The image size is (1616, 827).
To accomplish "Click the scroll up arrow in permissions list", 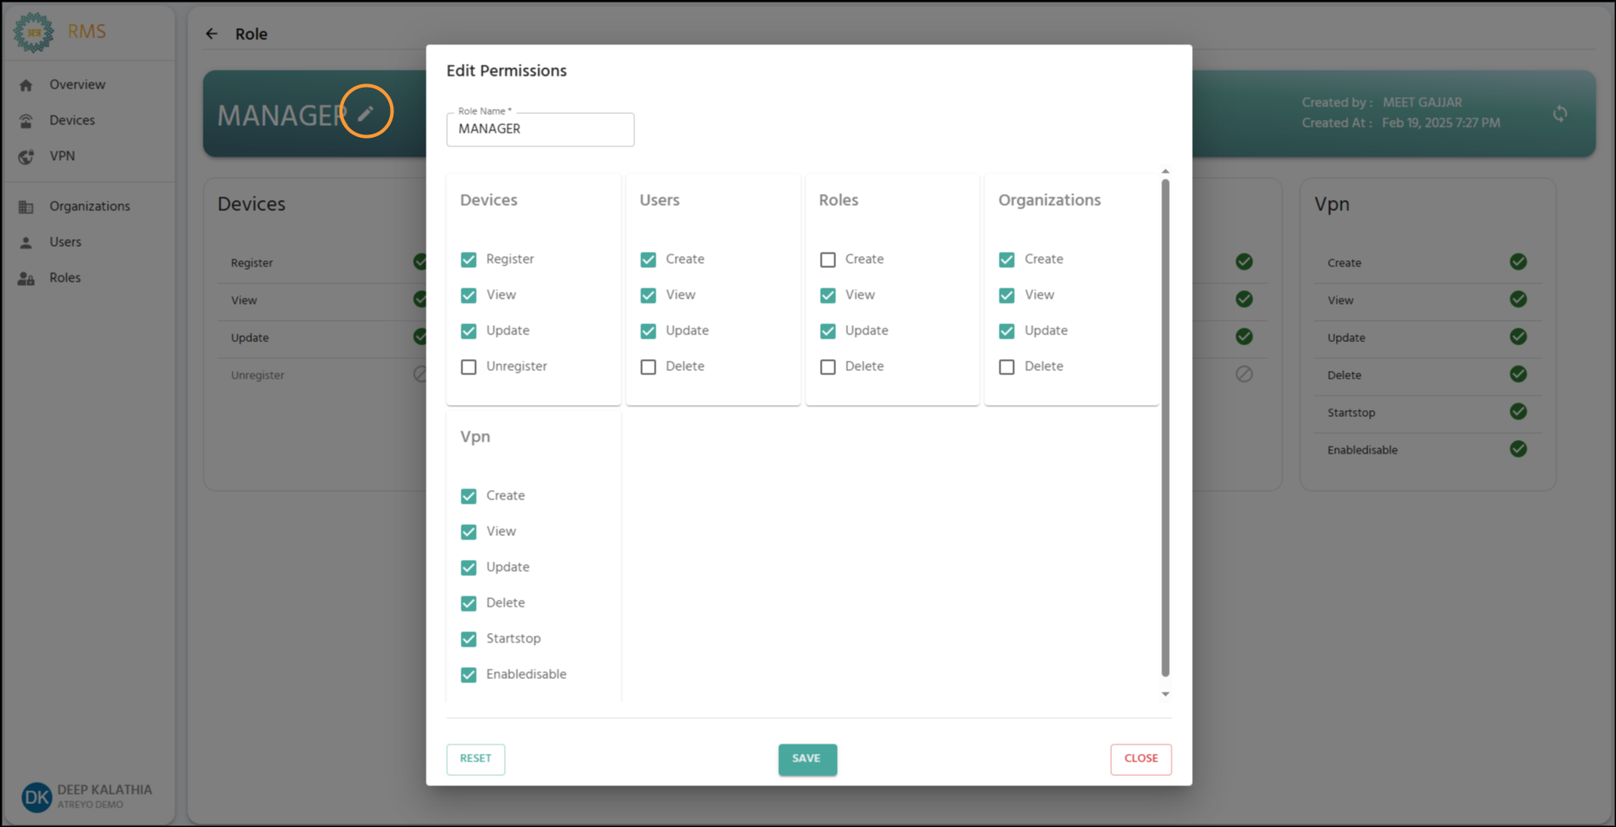I will coord(1165,172).
